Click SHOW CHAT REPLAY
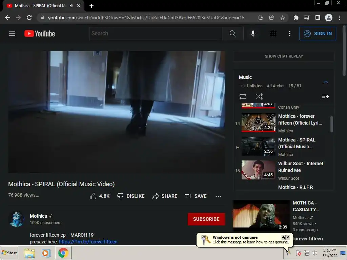347x260 pixels. pos(284,56)
